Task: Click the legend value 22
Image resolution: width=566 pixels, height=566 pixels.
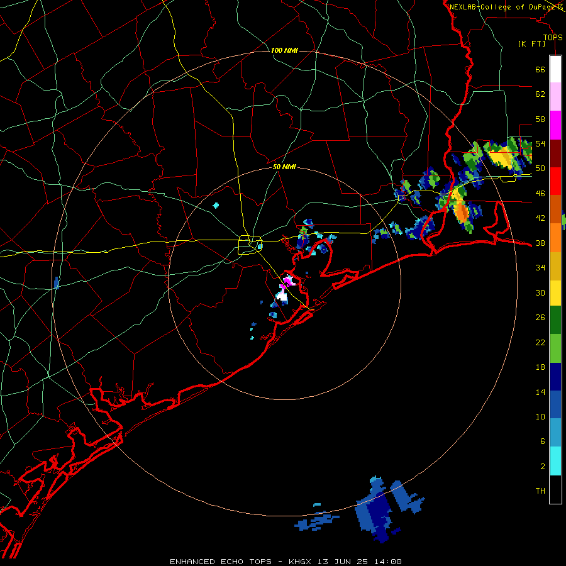Action: 540,342
